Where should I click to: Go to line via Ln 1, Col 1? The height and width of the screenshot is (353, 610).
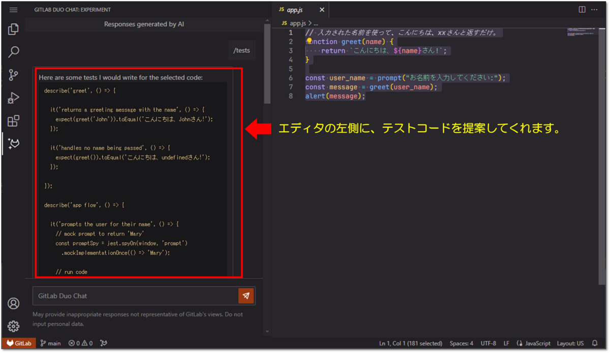[x=411, y=343]
